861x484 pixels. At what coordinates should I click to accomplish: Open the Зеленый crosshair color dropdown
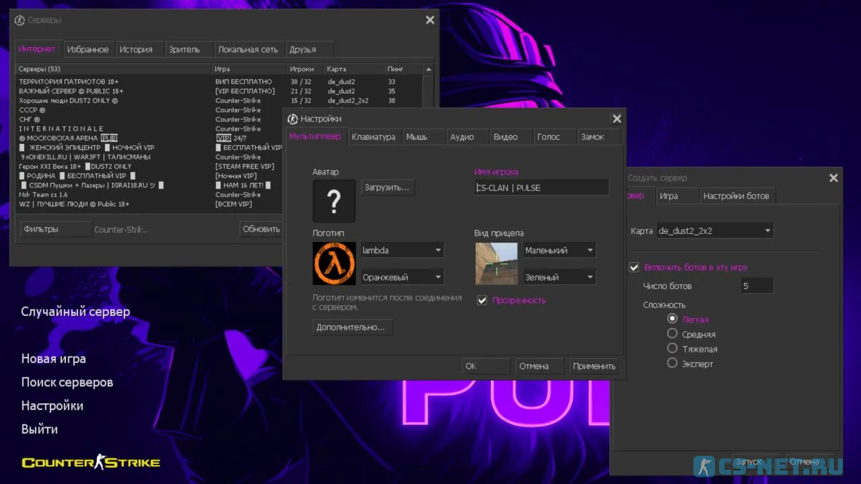tap(560, 277)
